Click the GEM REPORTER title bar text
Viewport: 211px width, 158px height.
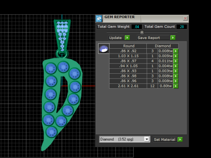pos(120,17)
